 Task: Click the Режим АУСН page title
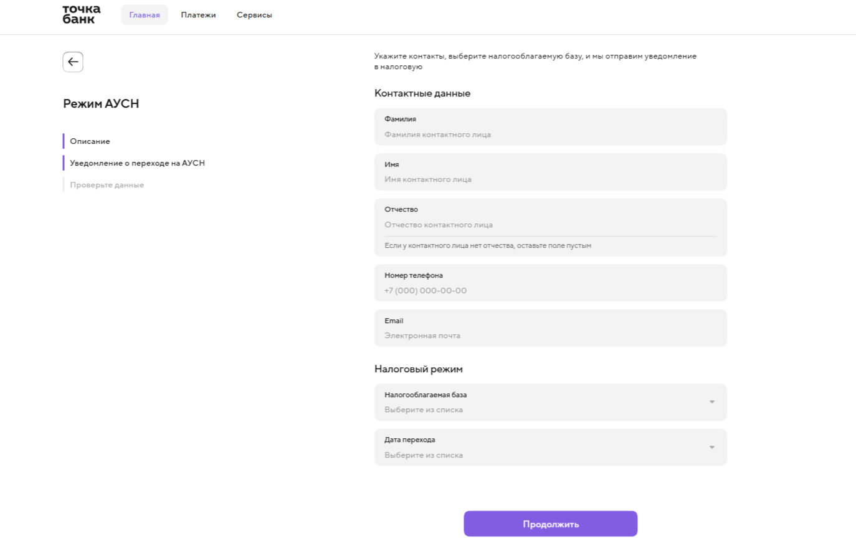tap(101, 104)
